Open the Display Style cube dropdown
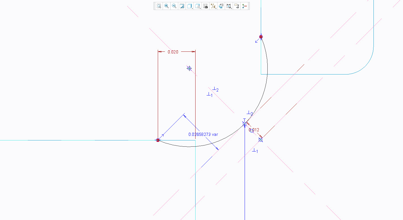 pyautogui.click(x=190, y=6)
